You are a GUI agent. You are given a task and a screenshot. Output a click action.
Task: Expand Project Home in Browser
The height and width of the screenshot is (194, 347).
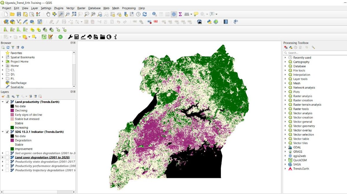3,61
